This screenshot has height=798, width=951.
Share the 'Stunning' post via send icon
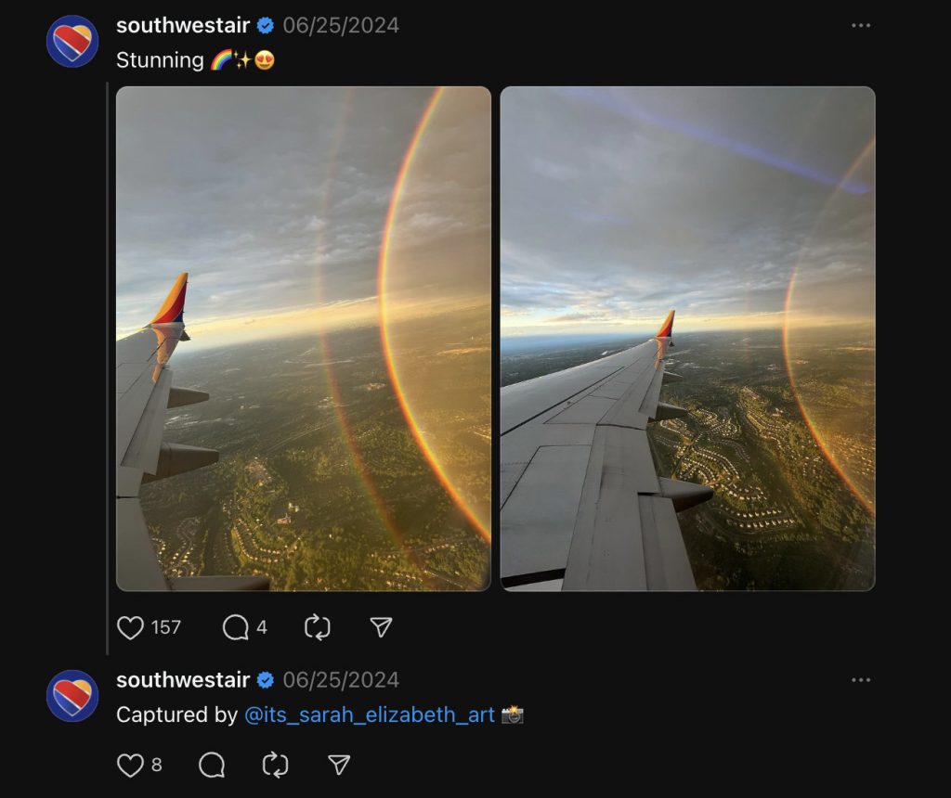(x=381, y=628)
